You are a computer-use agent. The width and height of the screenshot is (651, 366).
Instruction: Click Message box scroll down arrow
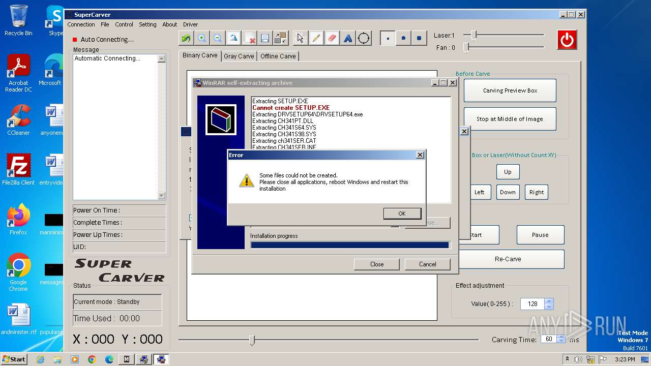161,196
